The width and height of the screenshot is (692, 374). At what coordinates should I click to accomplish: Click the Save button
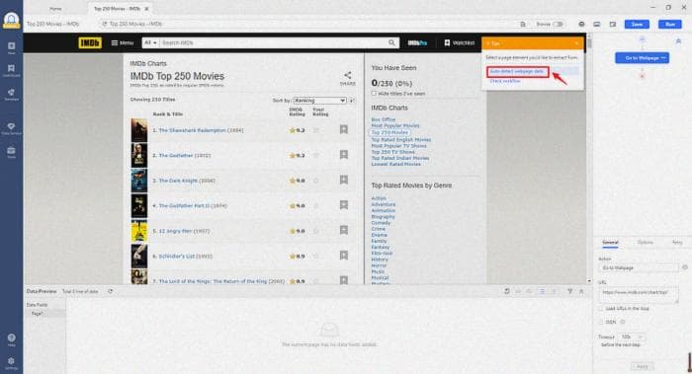[x=637, y=25]
